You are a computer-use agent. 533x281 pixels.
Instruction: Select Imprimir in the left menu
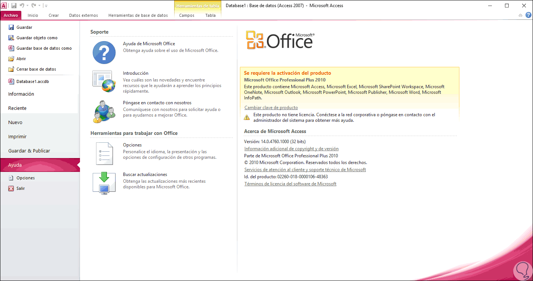coord(40,137)
